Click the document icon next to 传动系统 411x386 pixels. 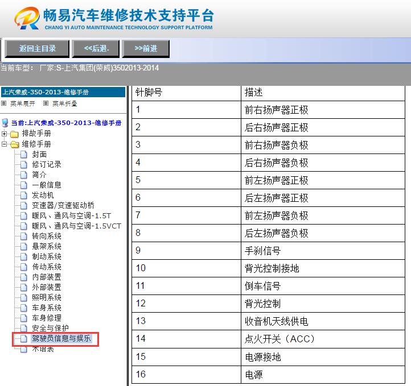[x=24, y=267]
